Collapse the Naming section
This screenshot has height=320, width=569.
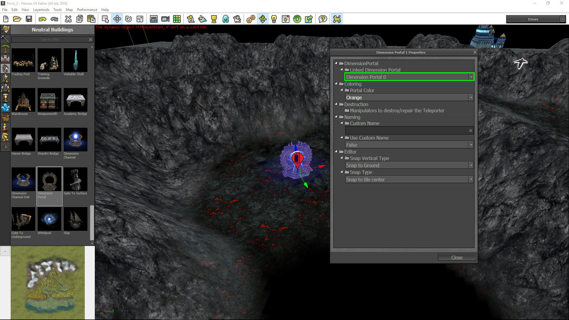(336, 117)
